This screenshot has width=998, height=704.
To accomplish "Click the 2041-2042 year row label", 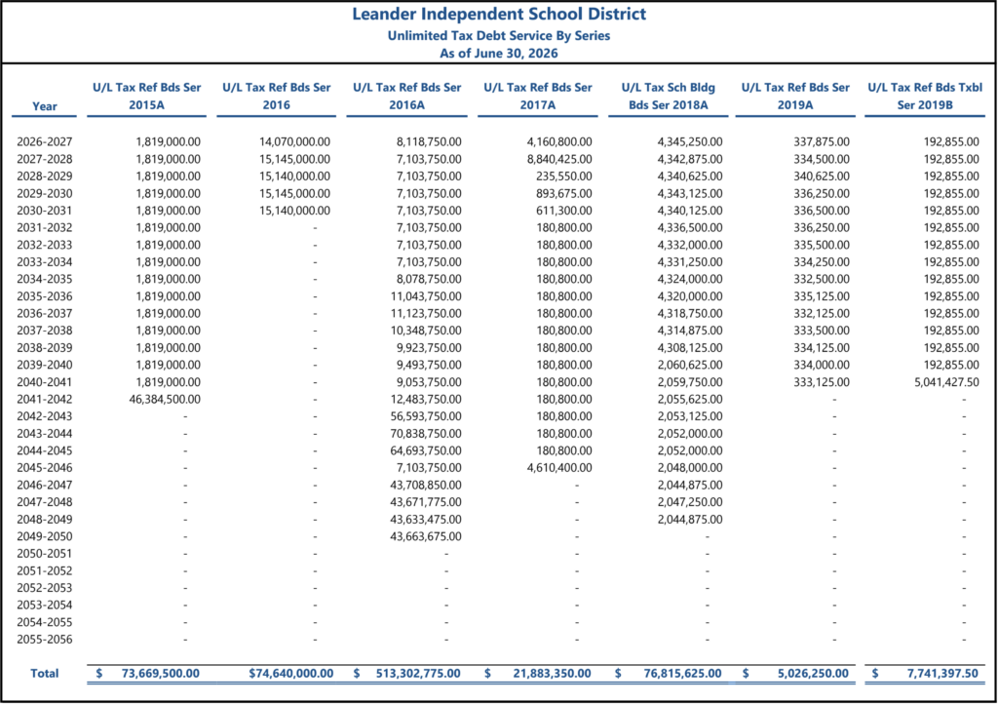I will (x=45, y=399).
